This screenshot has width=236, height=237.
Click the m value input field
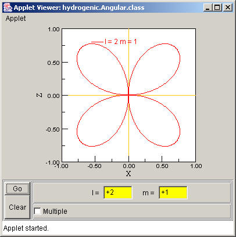173,192
